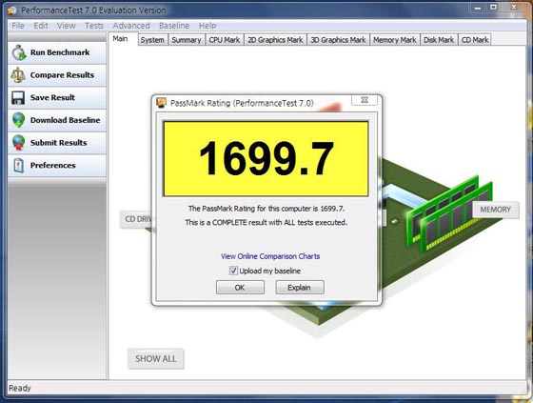Open the Edit menu
The image size is (533, 403).
pos(41,26)
